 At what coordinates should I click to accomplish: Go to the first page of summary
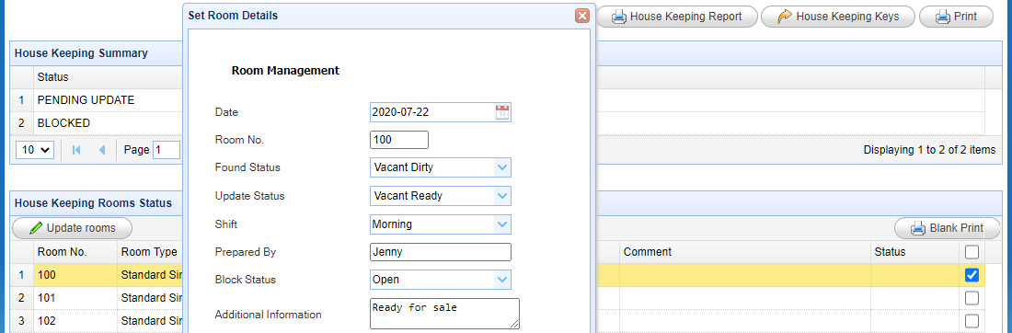coord(76,150)
